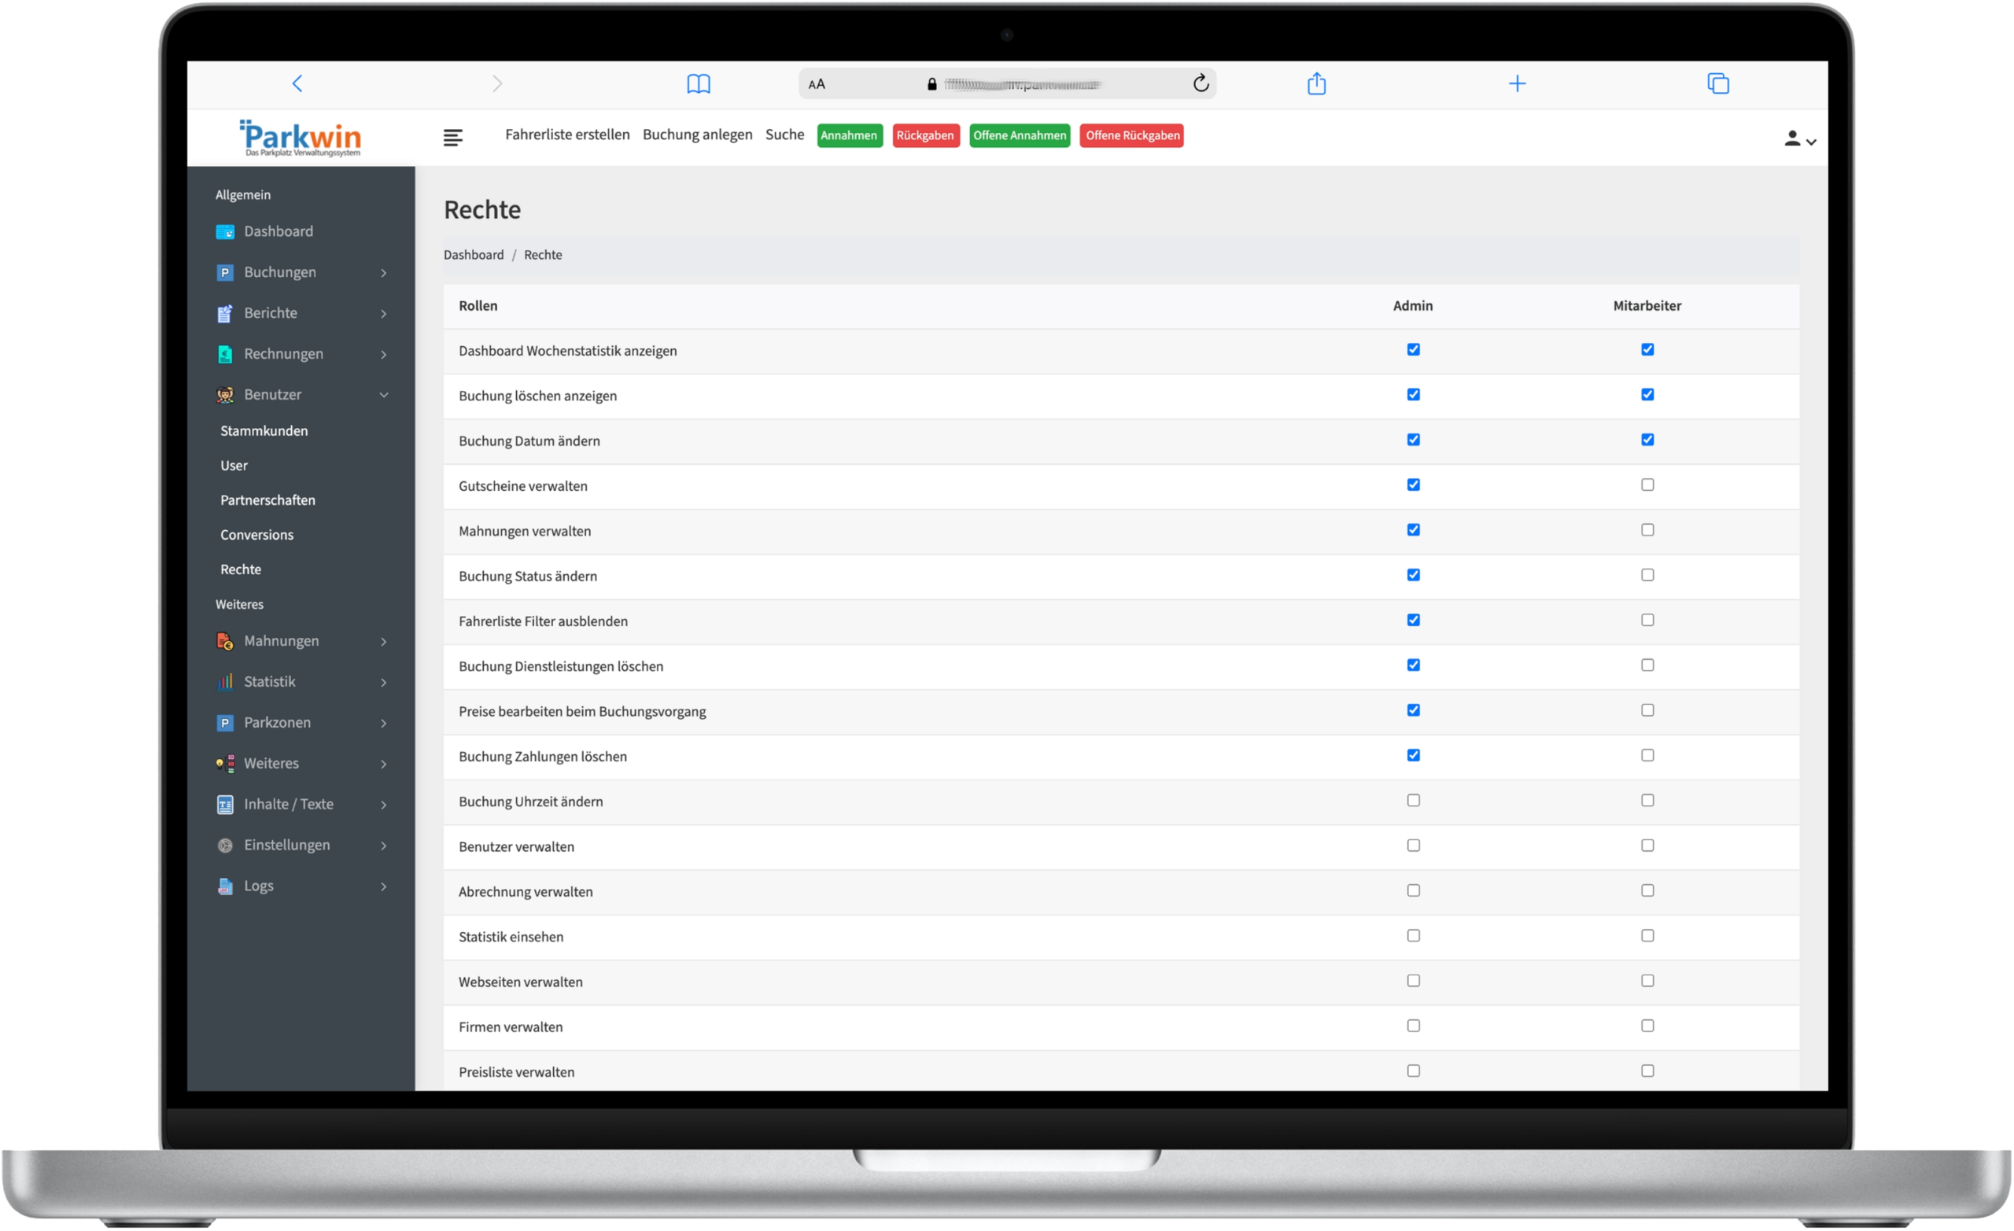Image resolution: width=2014 pixels, height=1231 pixels.
Task: Show all tabs overview icon
Action: coord(1718,83)
